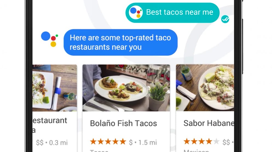Tap the five-star rating for Bolaño Fish Tacos

click(x=108, y=142)
